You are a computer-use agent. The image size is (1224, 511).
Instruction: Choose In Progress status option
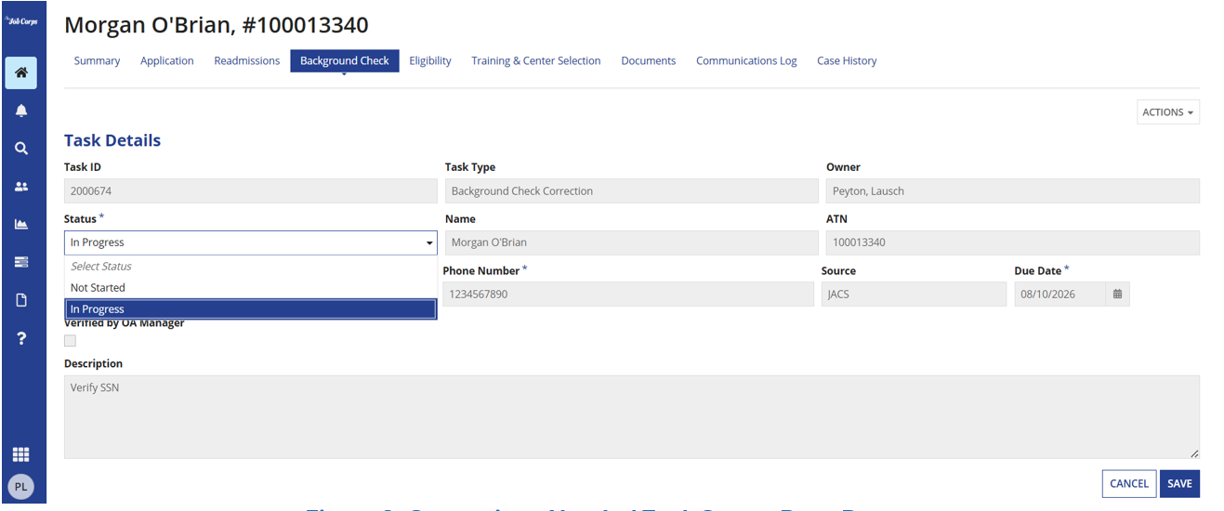click(251, 309)
